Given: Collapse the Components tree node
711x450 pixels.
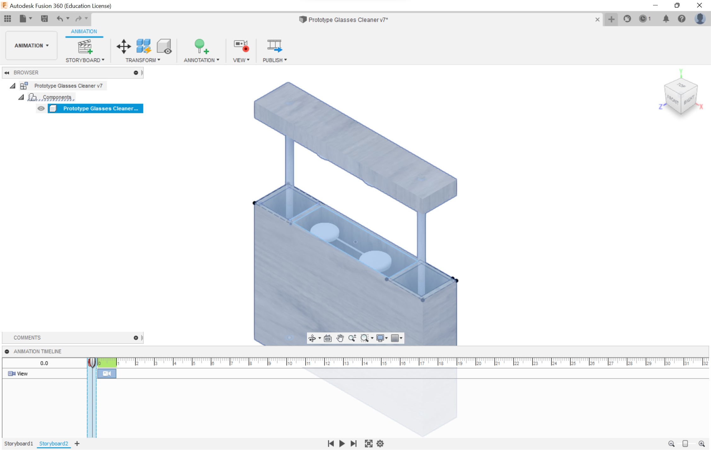Looking at the screenshot, I should click(21, 97).
